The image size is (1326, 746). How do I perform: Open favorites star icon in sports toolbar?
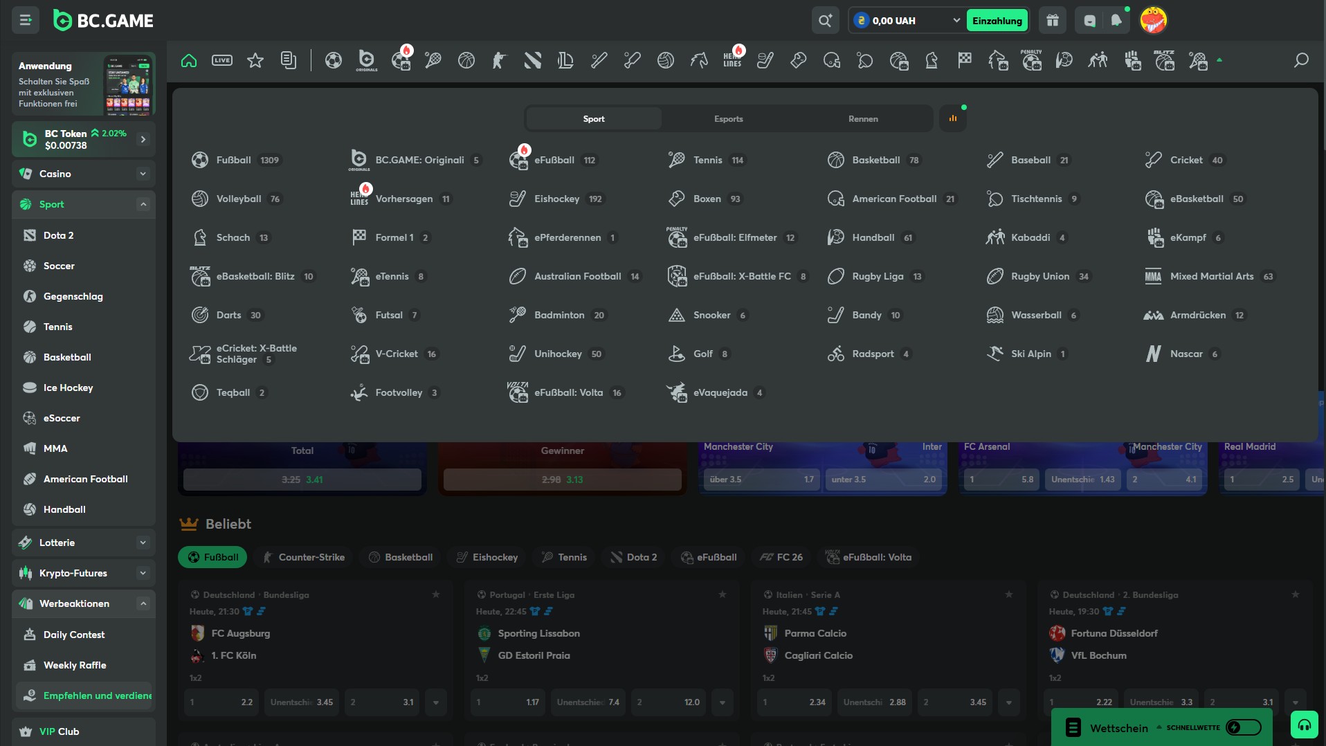[x=255, y=61]
